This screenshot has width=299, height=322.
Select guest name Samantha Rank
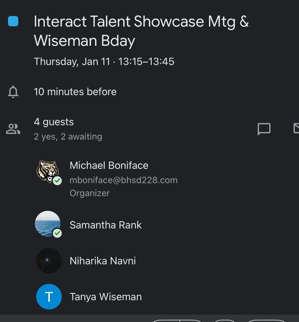click(x=106, y=225)
